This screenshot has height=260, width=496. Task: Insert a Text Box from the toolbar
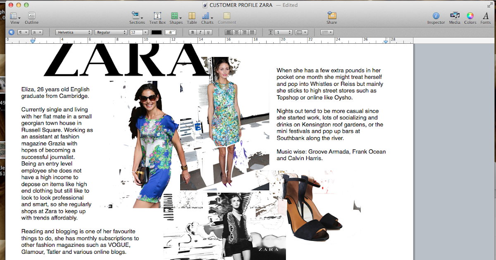pos(157,18)
